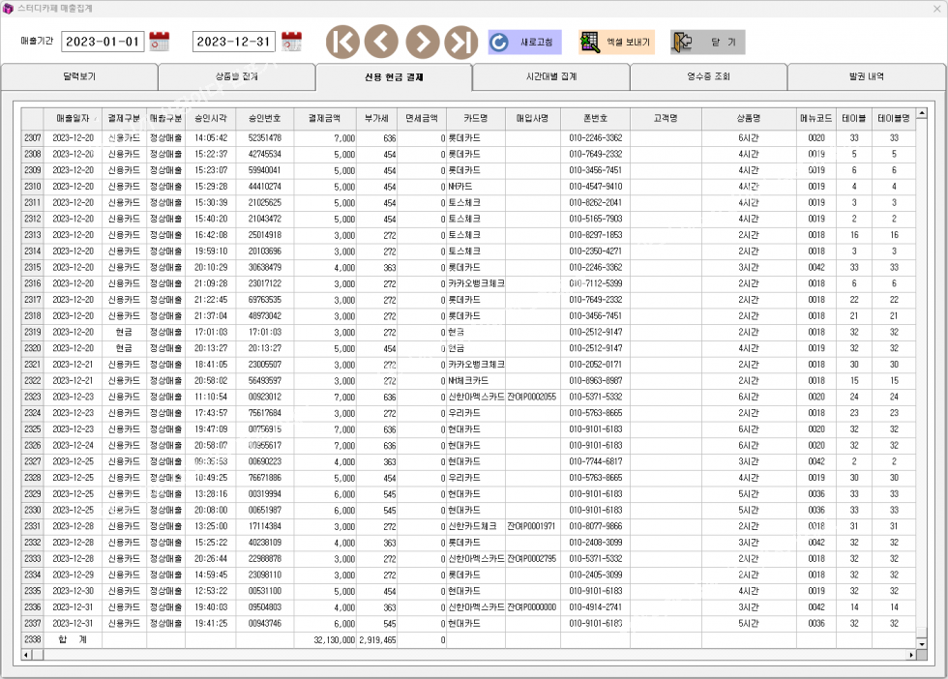Viewport: 948px width, 679px height.
Task: Click approval number 09504803
Action: pos(265,607)
